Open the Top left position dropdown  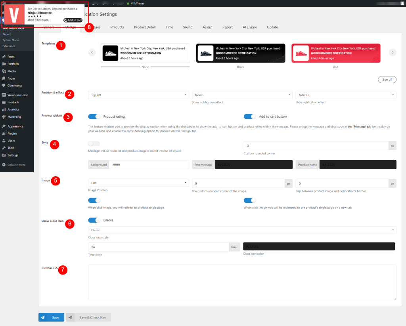(138, 95)
